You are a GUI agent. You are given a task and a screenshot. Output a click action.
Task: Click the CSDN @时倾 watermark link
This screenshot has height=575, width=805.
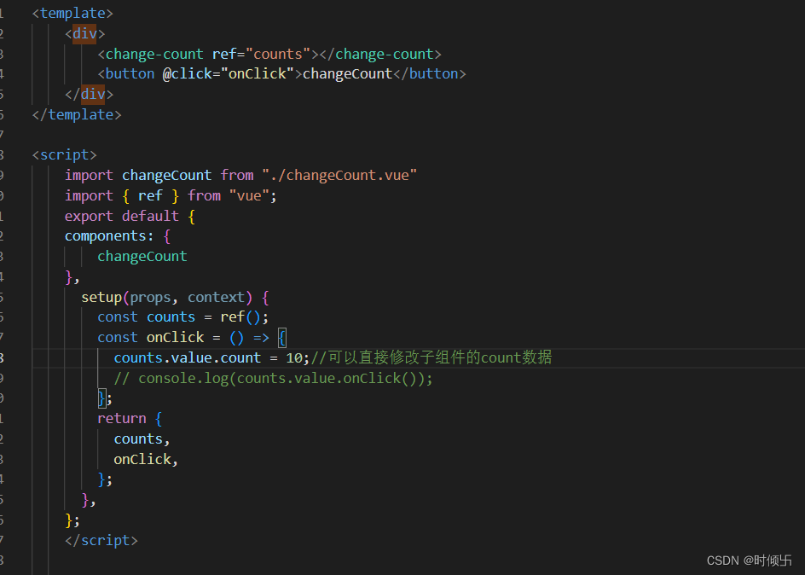tap(750, 560)
